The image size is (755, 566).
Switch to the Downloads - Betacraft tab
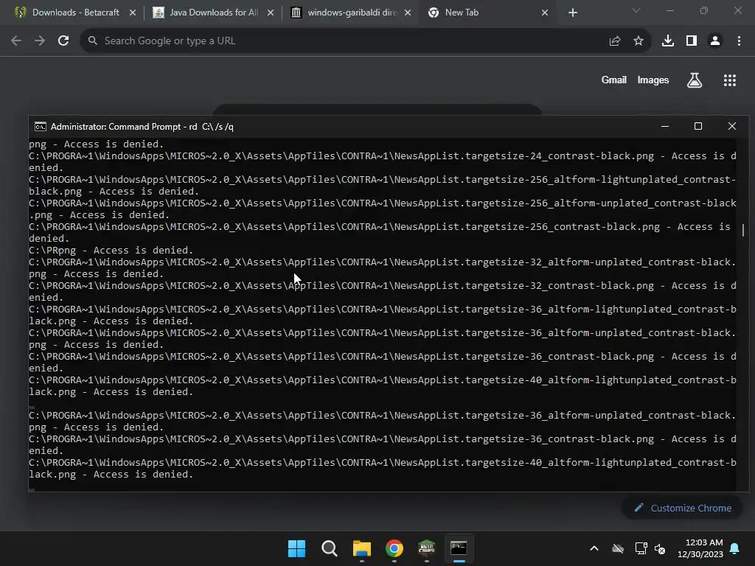[x=75, y=13]
